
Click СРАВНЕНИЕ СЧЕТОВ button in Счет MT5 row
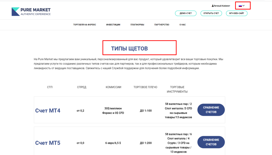click(211, 142)
